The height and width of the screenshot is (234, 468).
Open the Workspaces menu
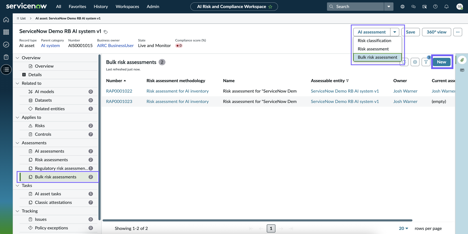(127, 6)
